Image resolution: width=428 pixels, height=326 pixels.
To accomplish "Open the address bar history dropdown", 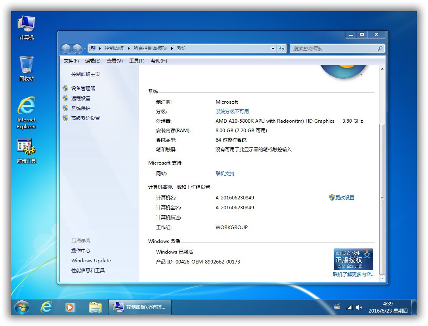I will click(273, 49).
